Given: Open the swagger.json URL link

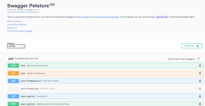Looking at the screenshot, I should point(23,12).
